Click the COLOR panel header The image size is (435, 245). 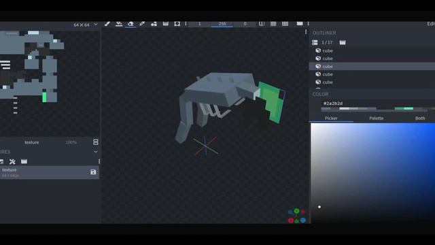coord(320,94)
